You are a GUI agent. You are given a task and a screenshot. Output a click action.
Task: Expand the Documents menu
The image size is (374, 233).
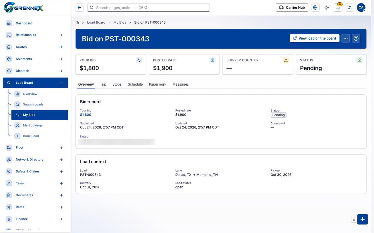pyautogui.click(x=61, y=195)
